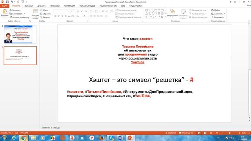Center the paragraph text
Screen dimensions: 251x141
click(x=95, y=16)
